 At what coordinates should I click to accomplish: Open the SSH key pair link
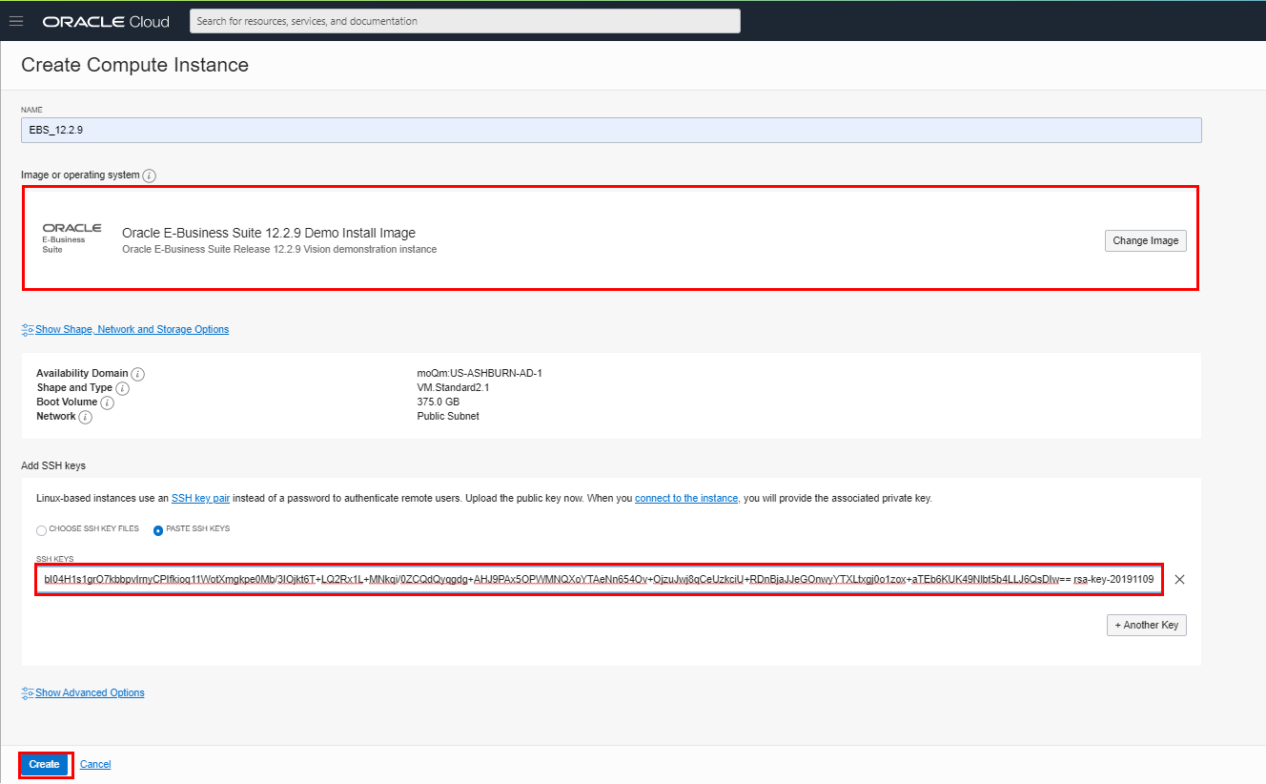200,498
